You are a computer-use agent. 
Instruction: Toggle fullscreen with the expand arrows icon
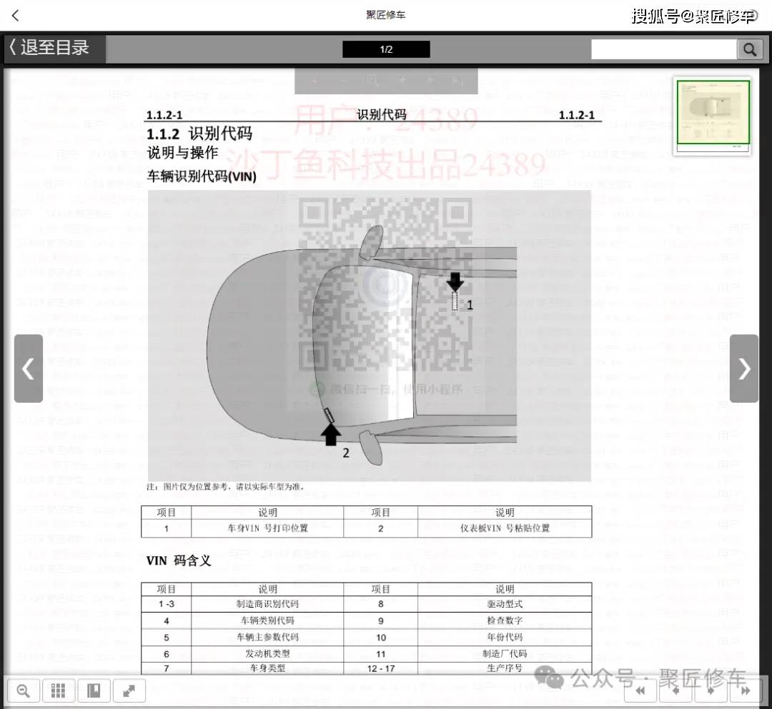click(129, 691)
